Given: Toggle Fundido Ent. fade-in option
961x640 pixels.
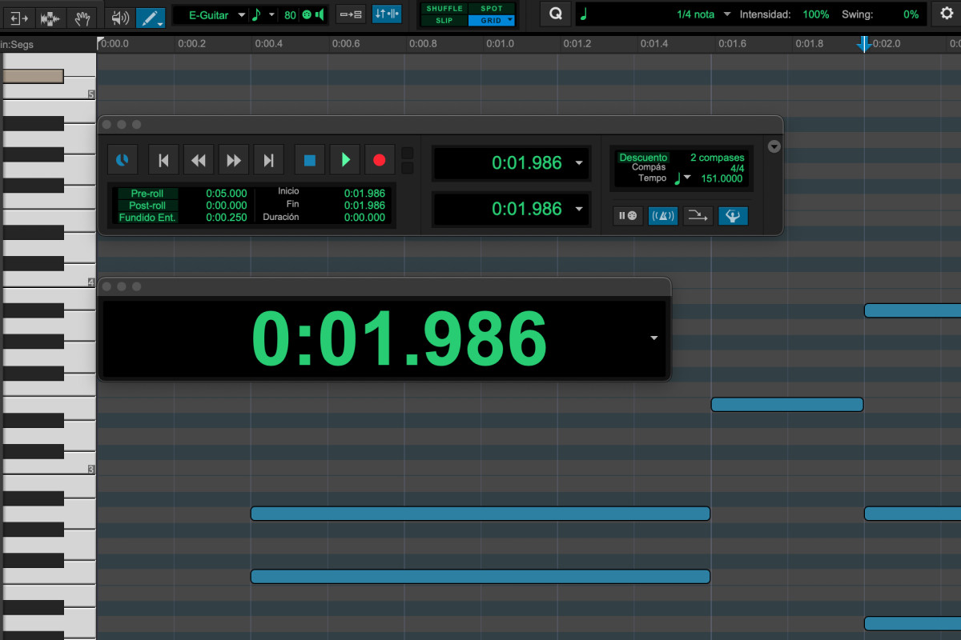Looking at the screenshot, I should pyautogui.click(x=147, y=218).
